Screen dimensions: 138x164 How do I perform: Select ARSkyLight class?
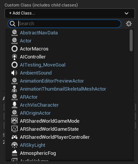click(32, 145)
